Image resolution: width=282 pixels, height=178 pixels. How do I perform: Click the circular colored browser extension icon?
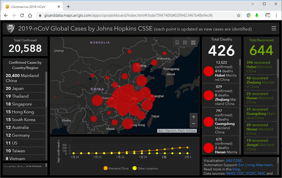point(249,15)
